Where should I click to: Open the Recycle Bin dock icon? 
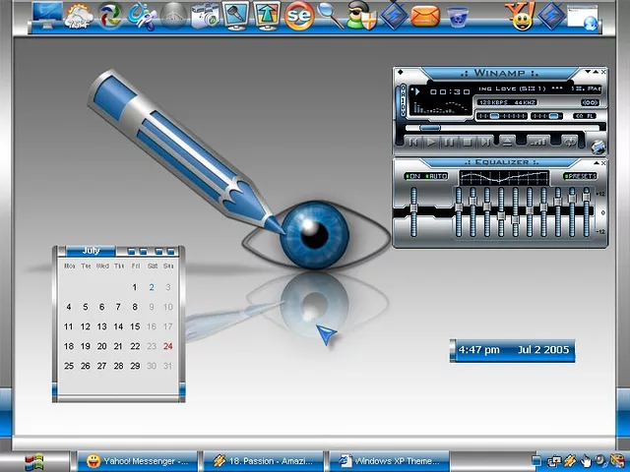tap(458, 16)
